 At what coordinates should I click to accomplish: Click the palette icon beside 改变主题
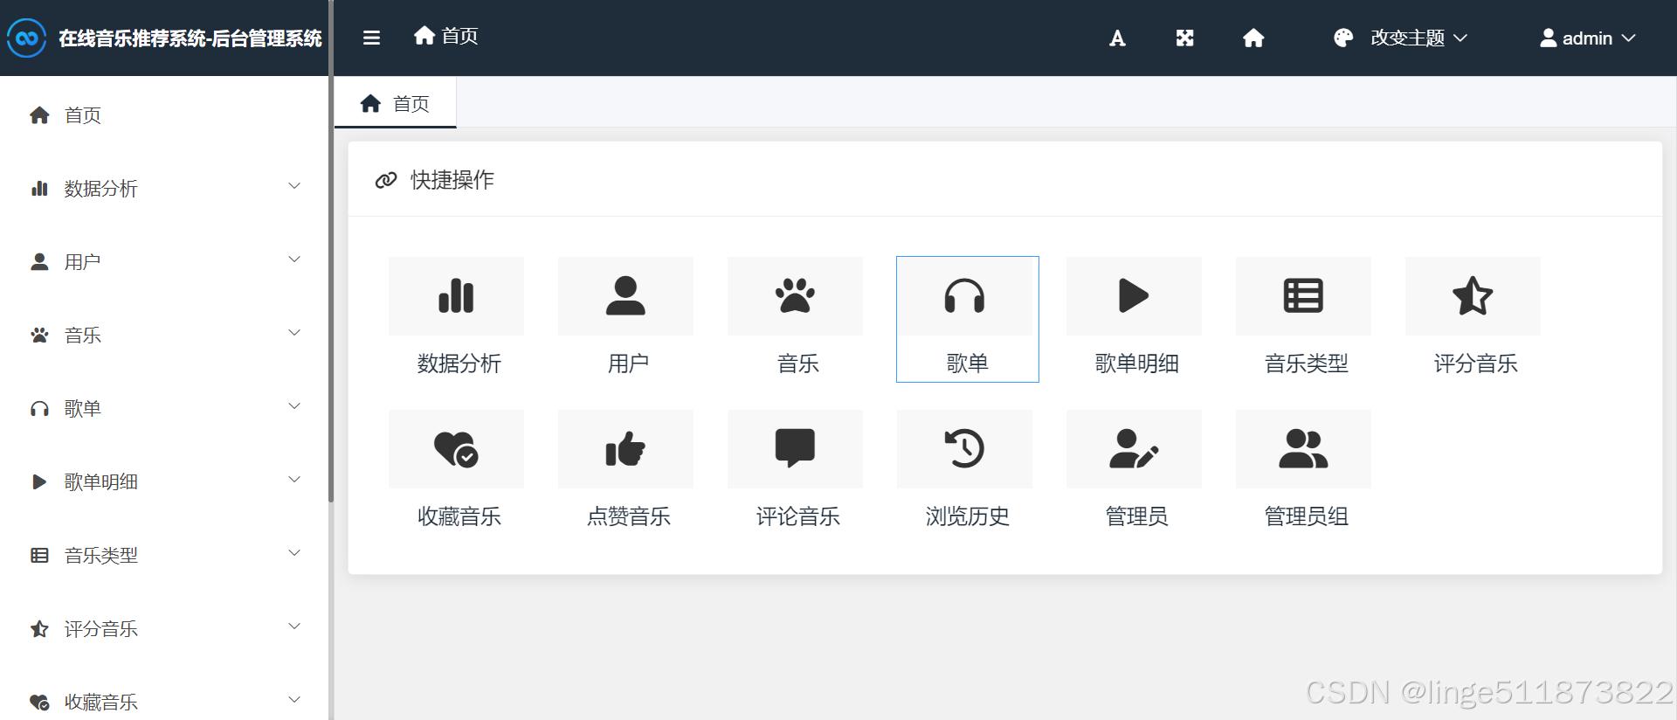click(x=1343, y=38)
